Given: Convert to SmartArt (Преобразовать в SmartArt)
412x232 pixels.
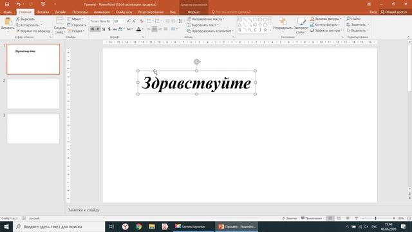Looking at the screenshot, I should [211, 31].
